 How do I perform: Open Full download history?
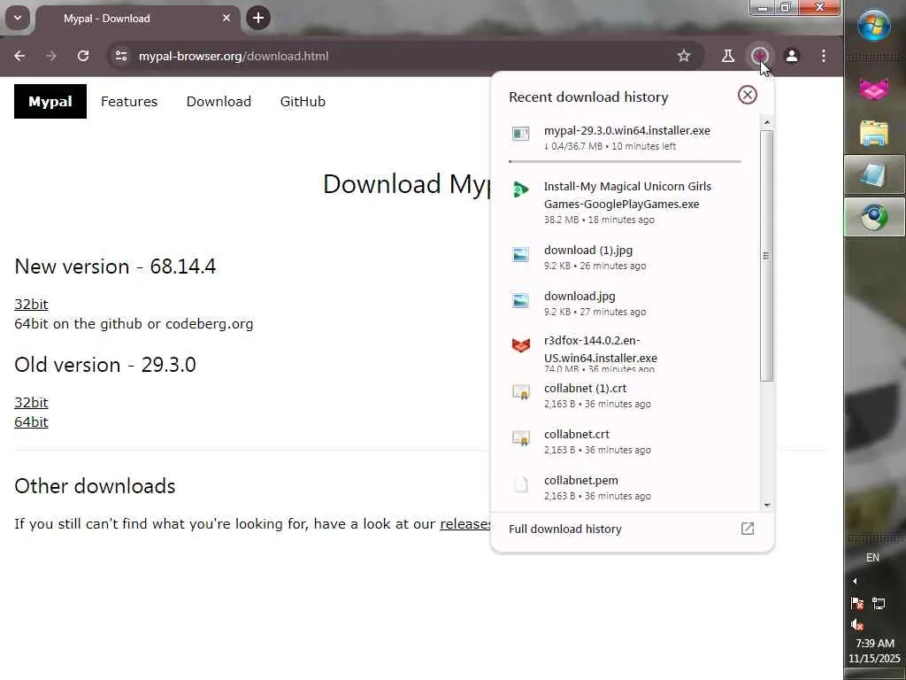(632, 529)
